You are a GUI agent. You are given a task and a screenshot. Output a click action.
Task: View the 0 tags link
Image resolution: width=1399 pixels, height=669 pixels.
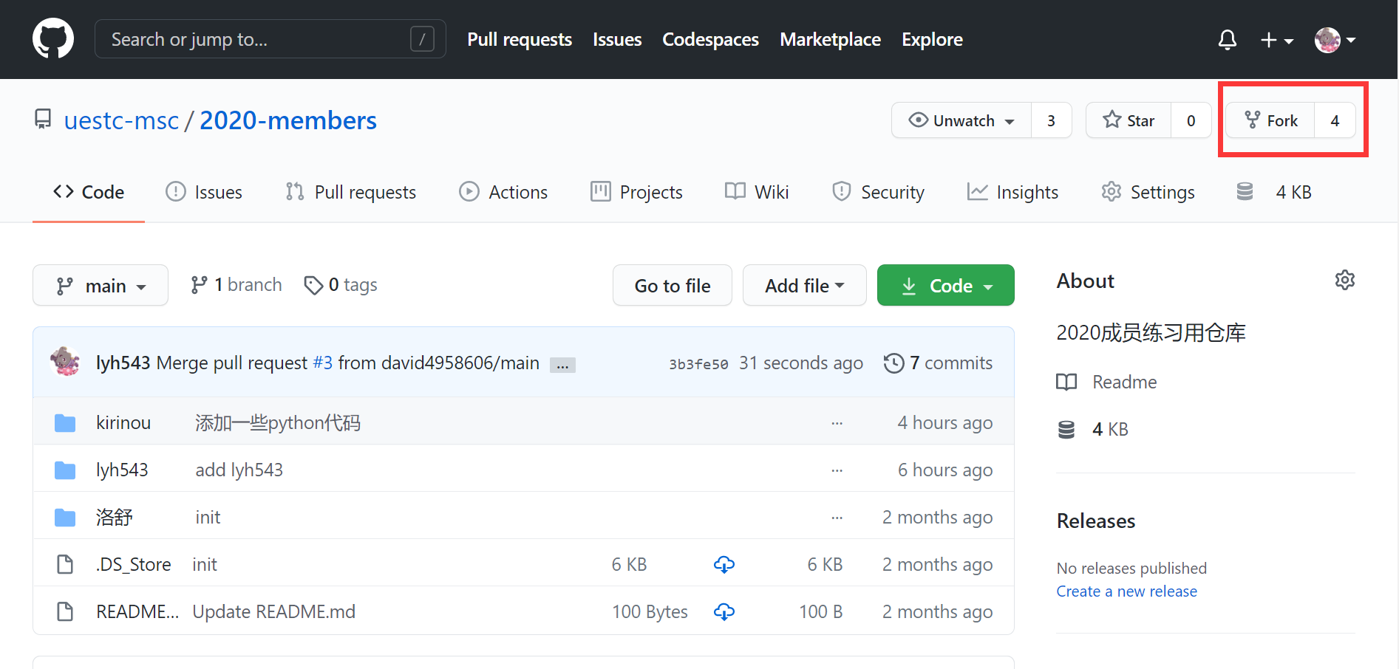click(x=341, y=285)
